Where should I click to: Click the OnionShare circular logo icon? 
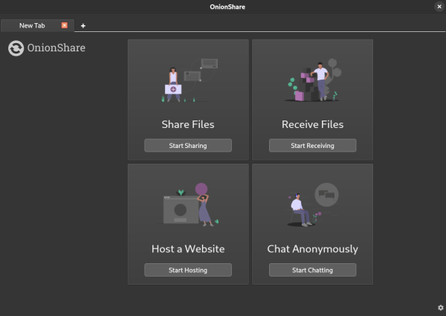point(16,48)
